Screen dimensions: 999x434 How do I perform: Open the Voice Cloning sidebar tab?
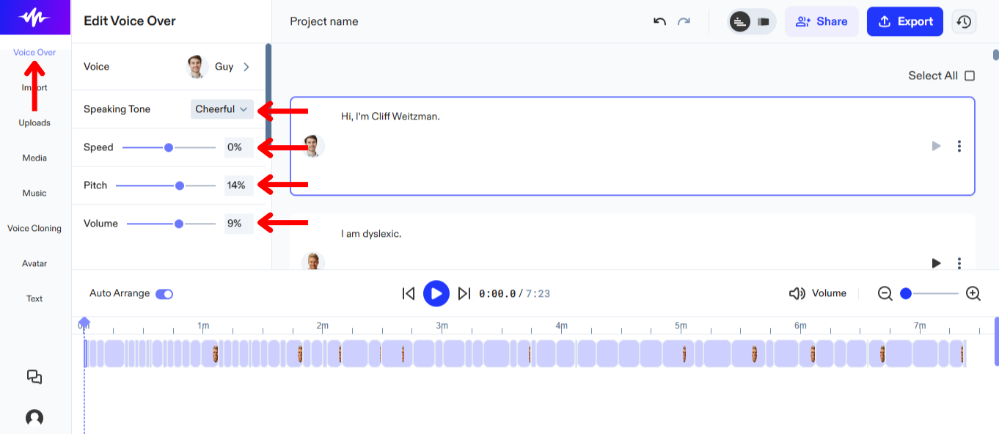point(34,228)
